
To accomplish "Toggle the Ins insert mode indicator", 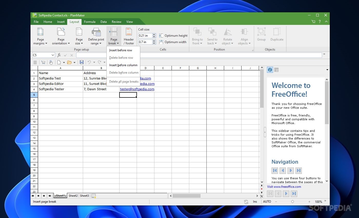I will [255, 202].
